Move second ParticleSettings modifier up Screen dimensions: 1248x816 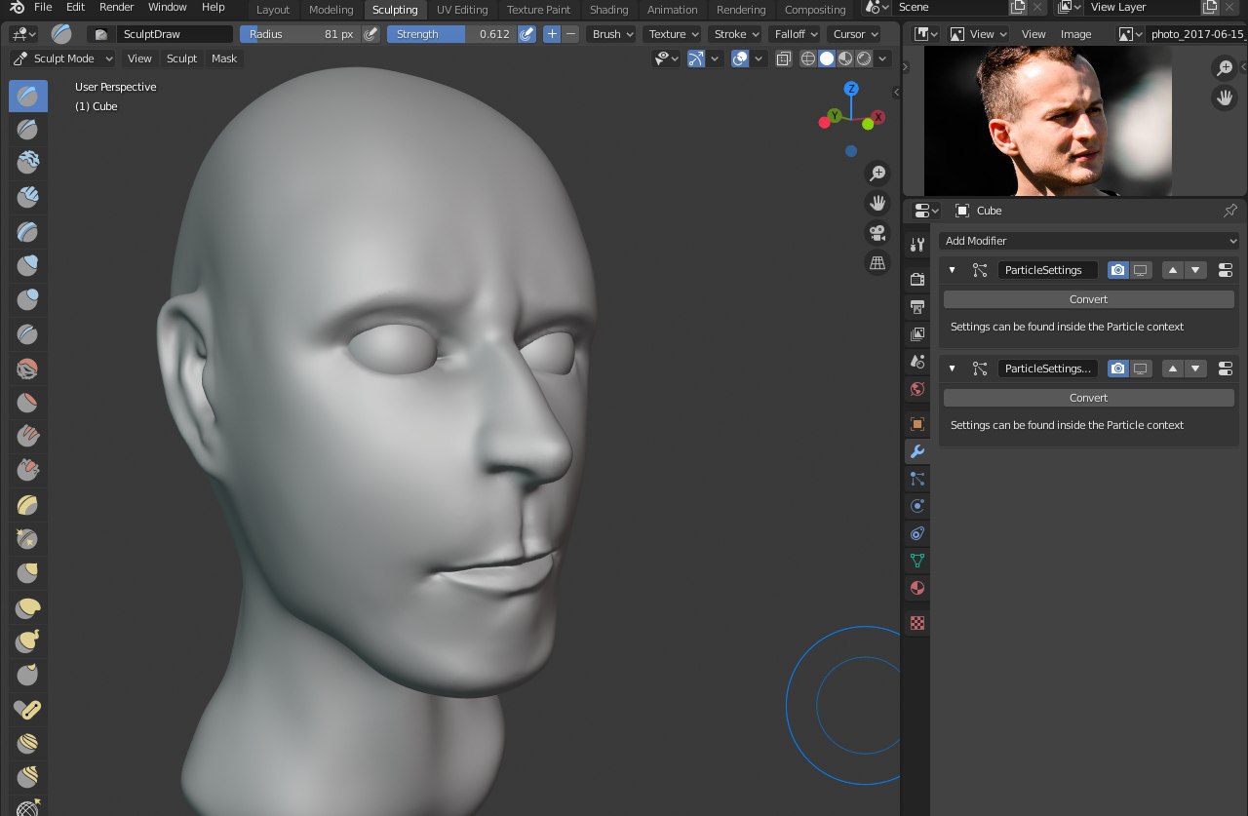click(x=1173, y=369)
